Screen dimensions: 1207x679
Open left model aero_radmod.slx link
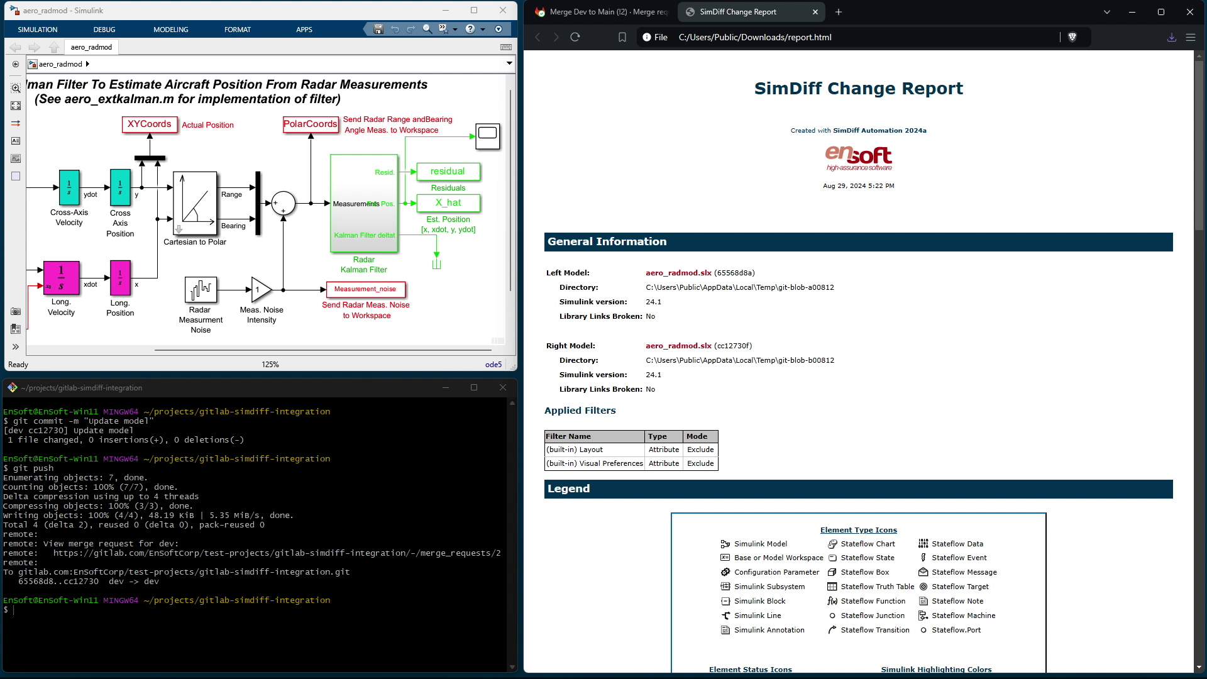tap(678, 273)
